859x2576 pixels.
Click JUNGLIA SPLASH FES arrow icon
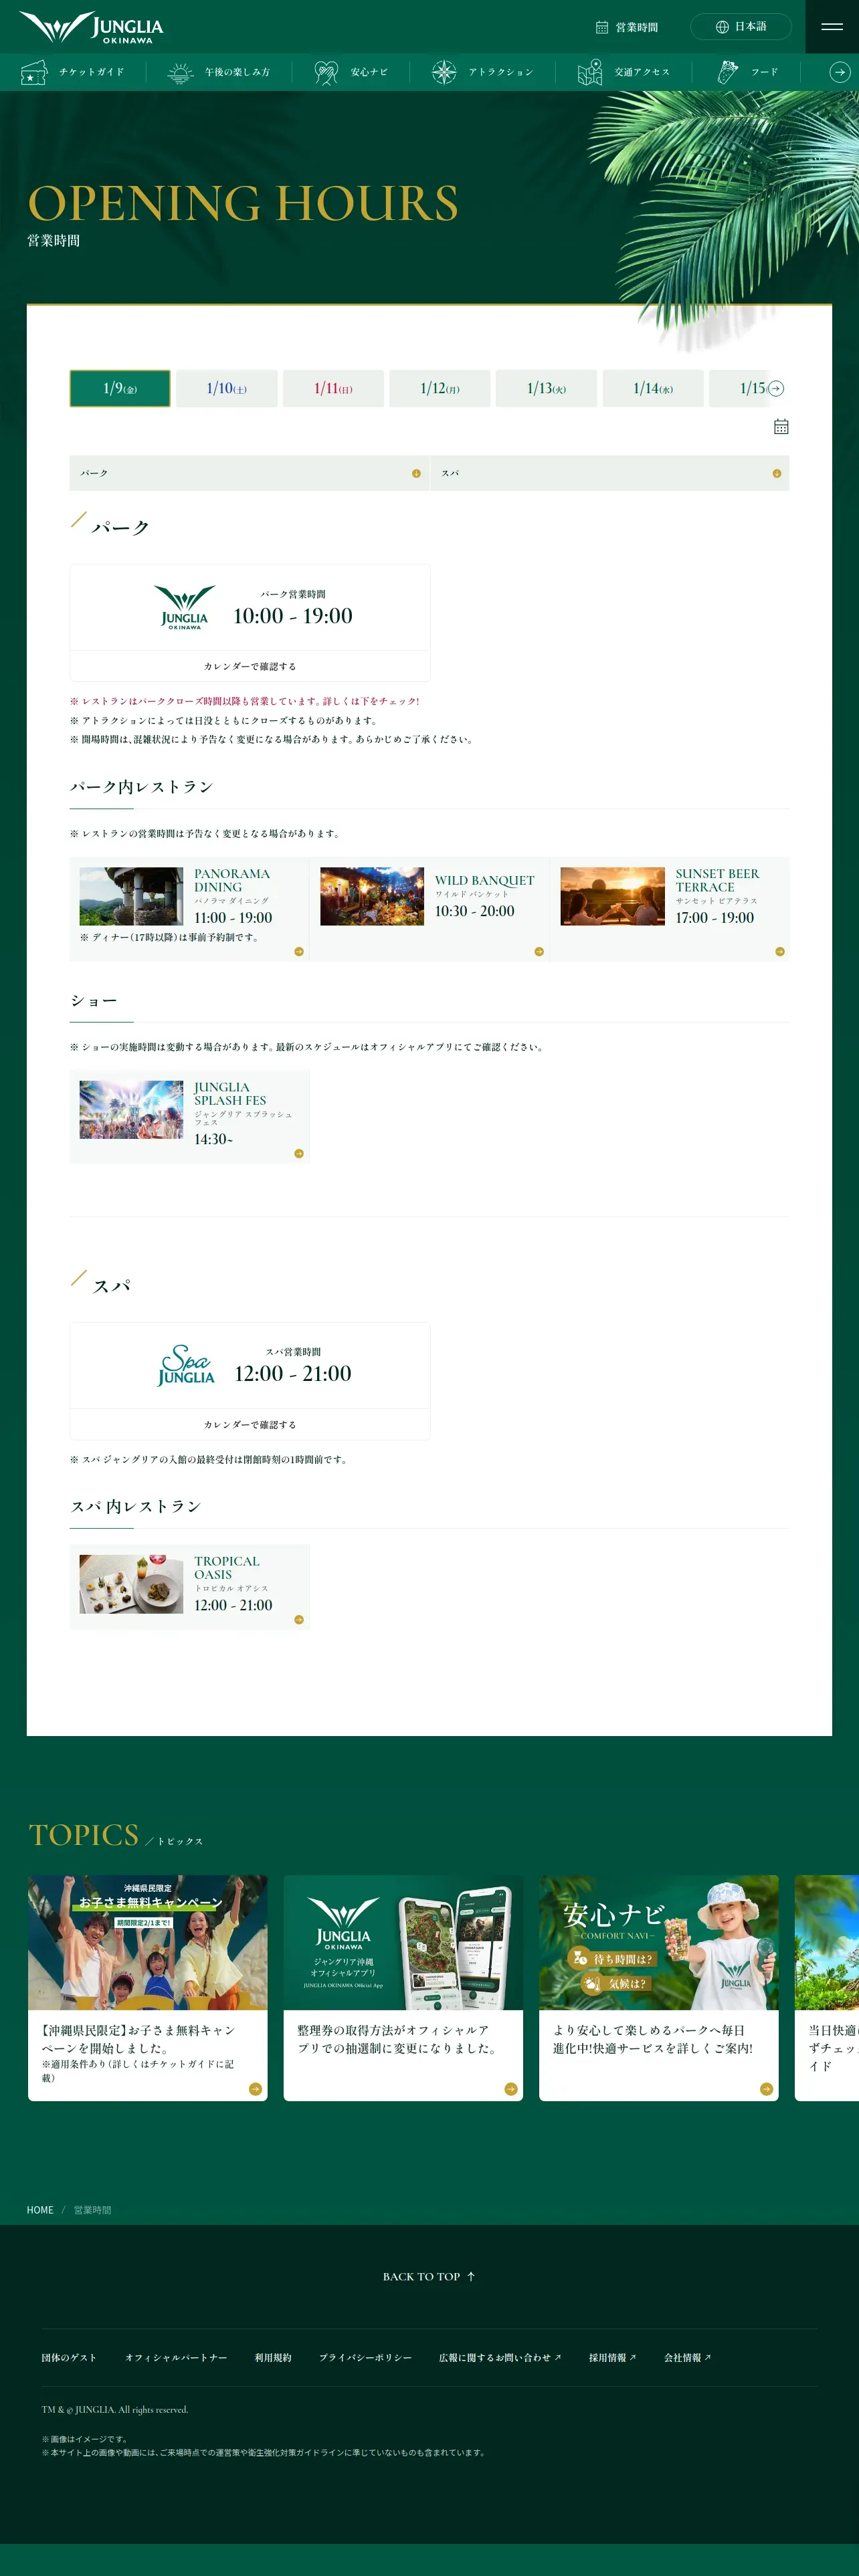click(x=299, y=1153)
